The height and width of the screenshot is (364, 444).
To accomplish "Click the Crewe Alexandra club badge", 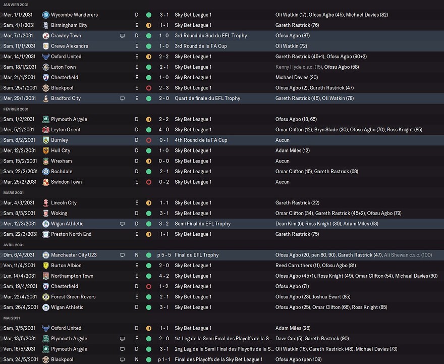I will click(45, 46).
